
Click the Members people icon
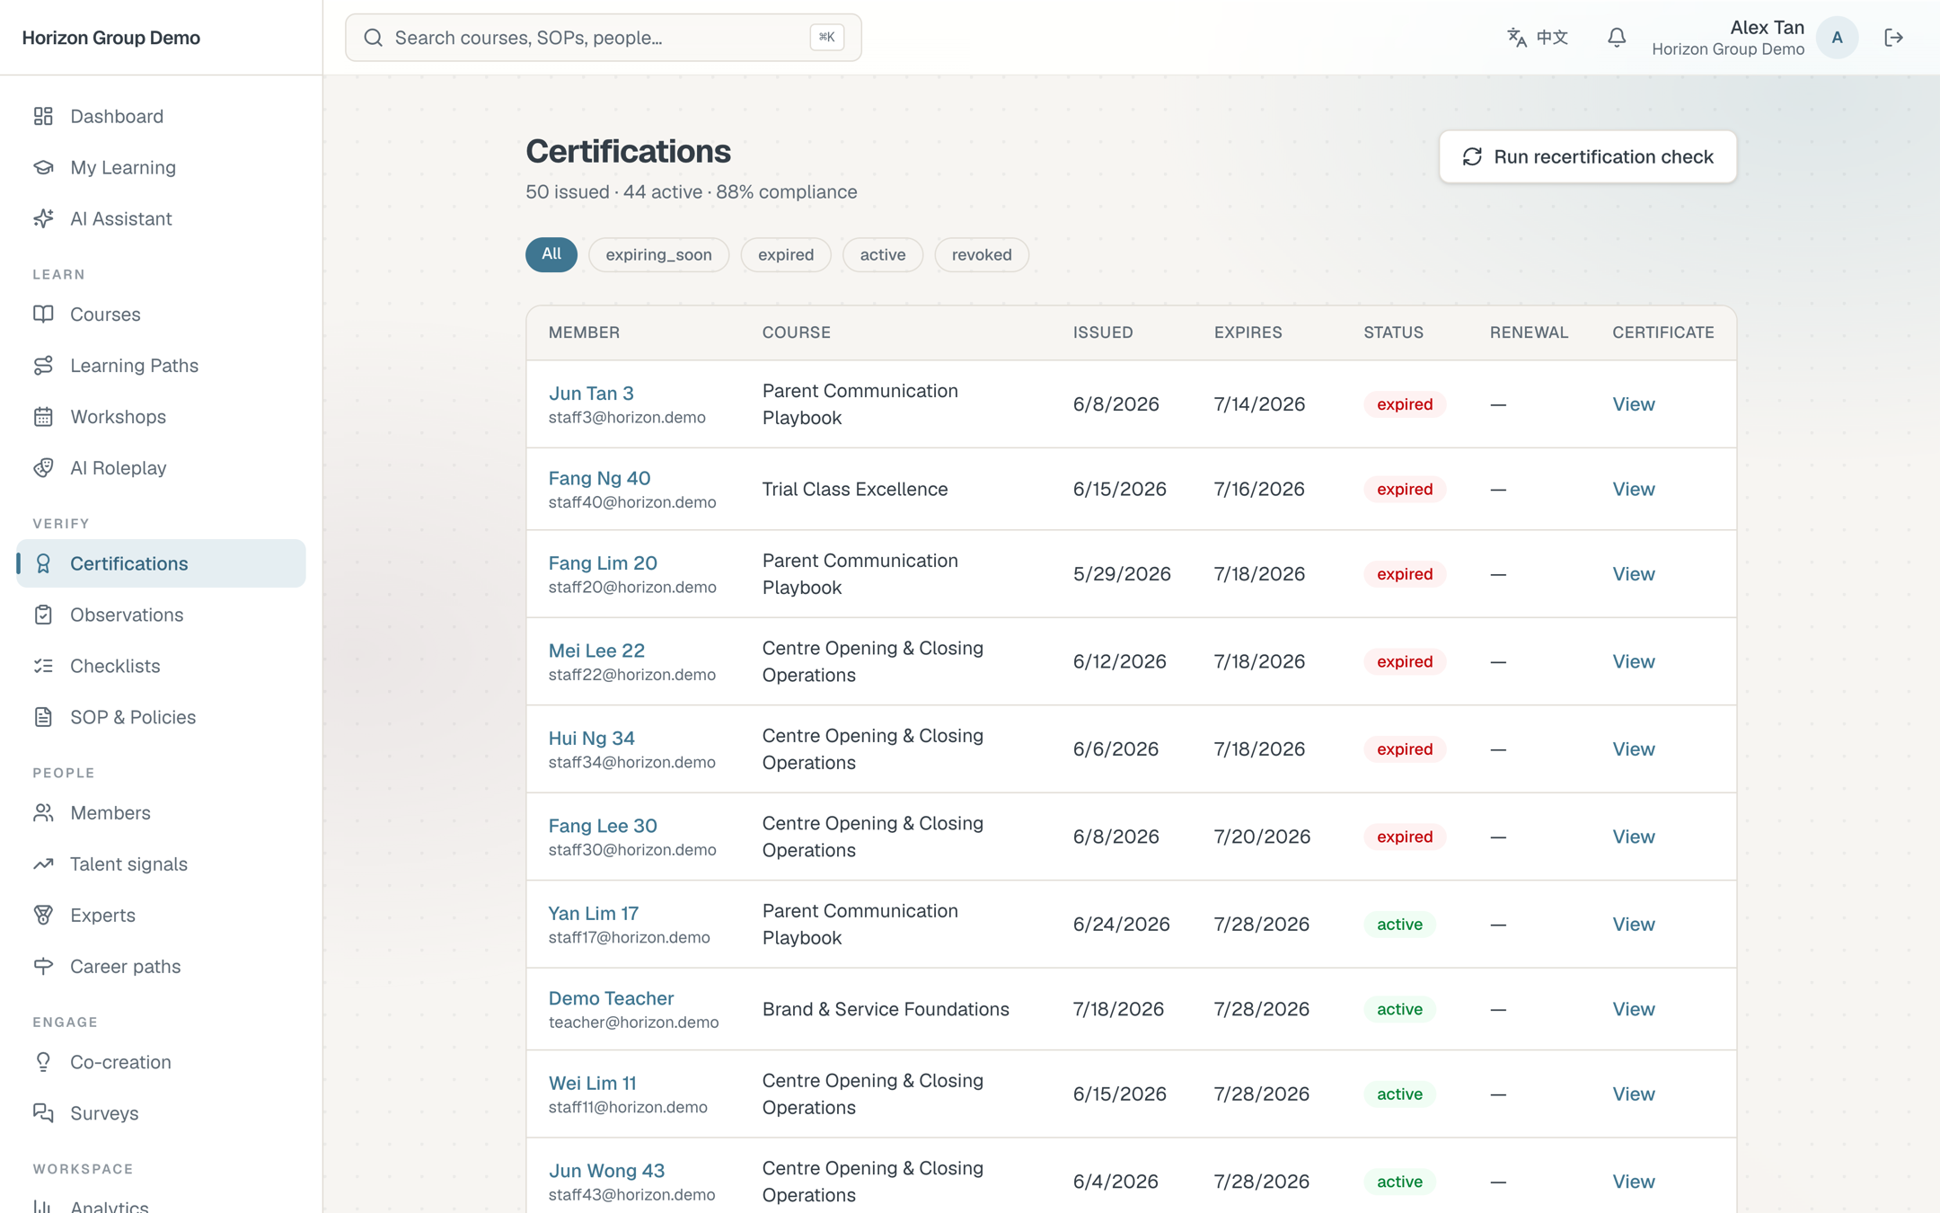coord(43,812)
